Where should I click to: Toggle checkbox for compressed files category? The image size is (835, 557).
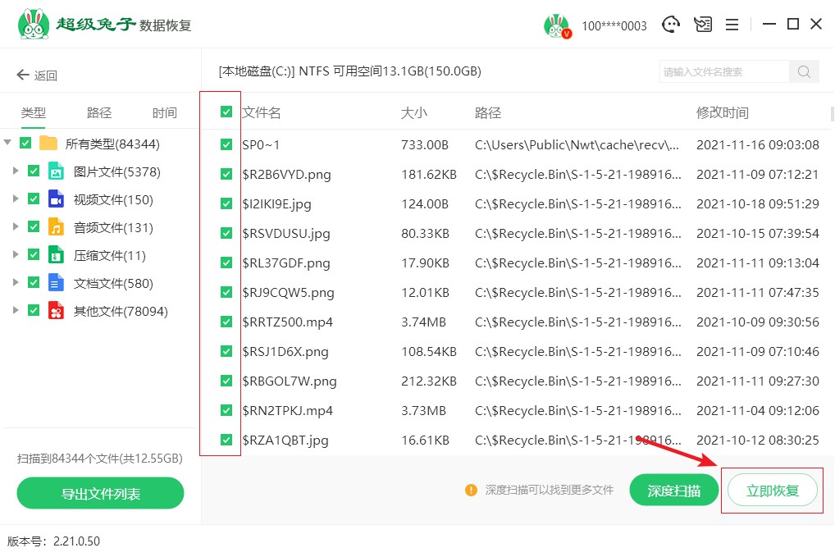point(34,255)
